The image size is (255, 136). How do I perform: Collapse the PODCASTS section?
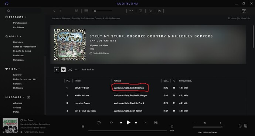25,17
